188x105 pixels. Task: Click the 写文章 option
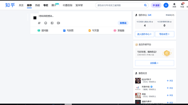click(x=94, y=31)
